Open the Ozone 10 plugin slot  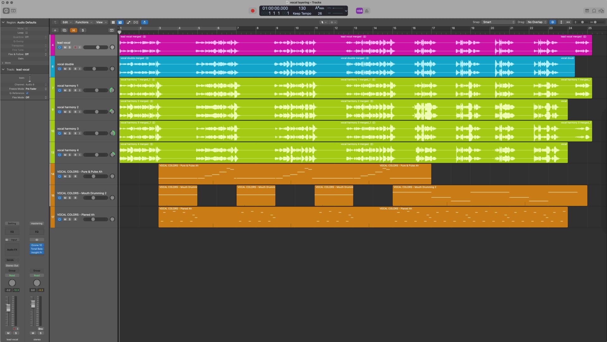click(37, 245)
